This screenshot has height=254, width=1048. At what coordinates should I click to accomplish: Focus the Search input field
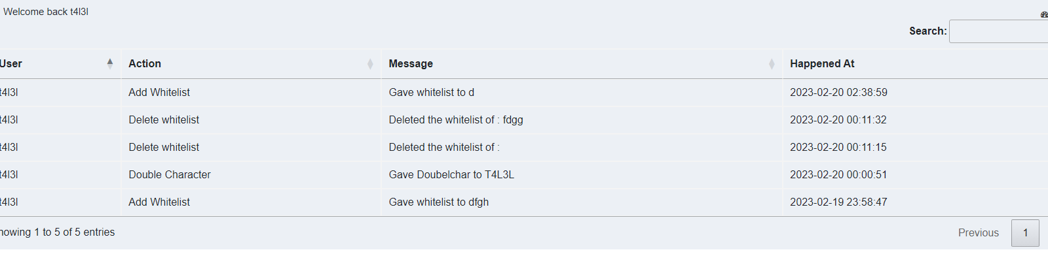point(998,31)
